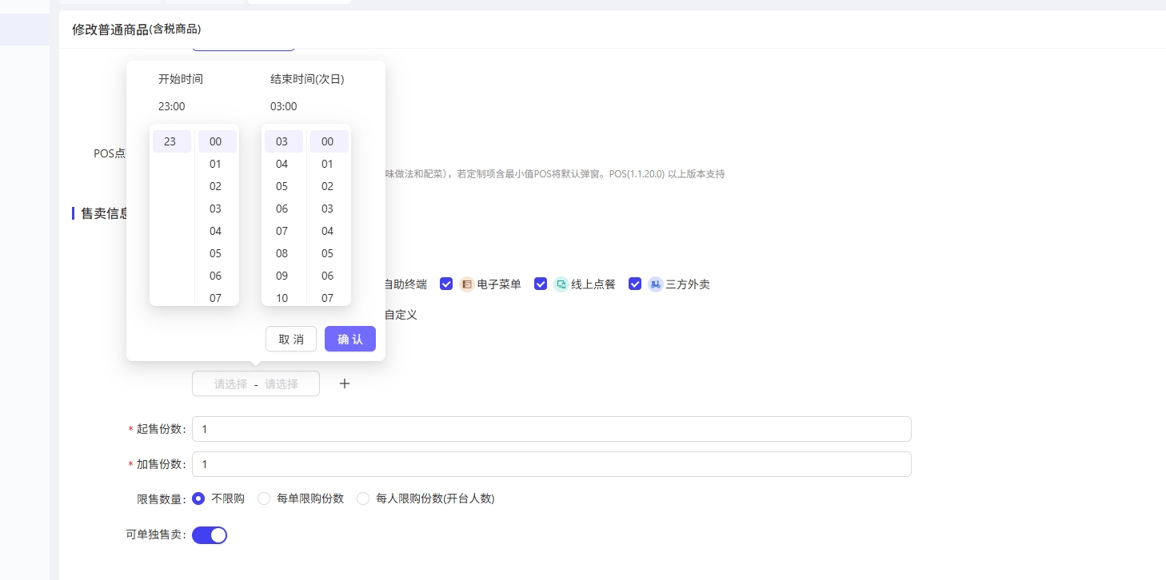
Task: Click the 起售份数 input field
Action: (551, 429)
